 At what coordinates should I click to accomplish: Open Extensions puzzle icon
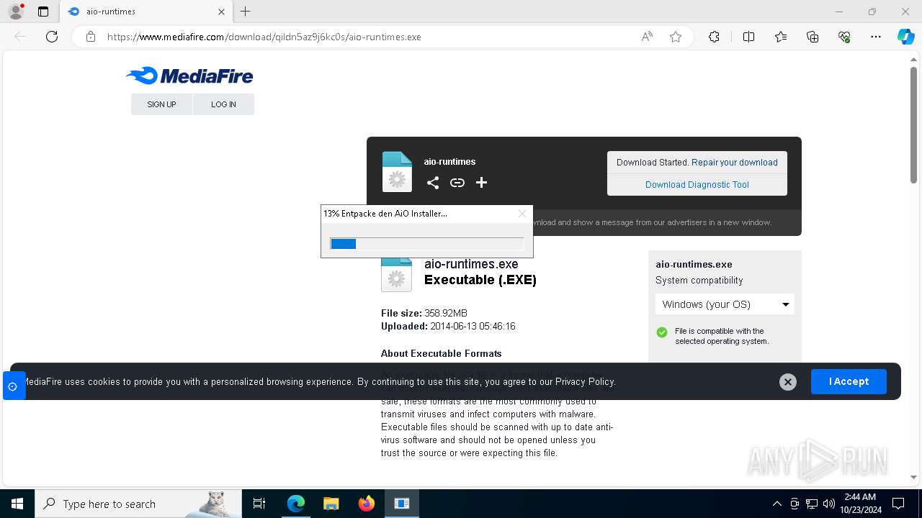[x=714, y=37]
